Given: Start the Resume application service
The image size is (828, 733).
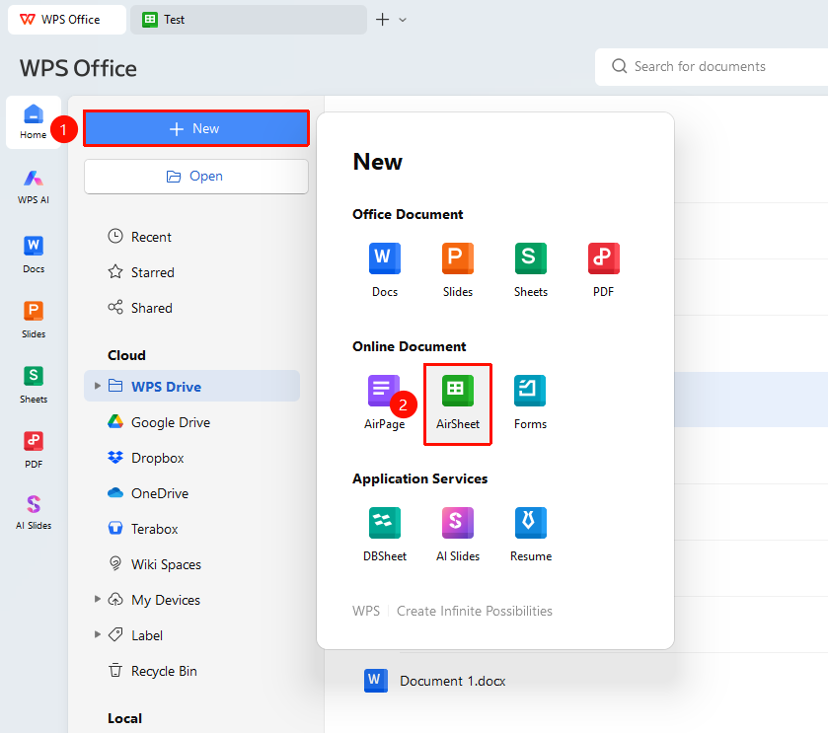Looking at the screenshot, I should click(531, 534).
